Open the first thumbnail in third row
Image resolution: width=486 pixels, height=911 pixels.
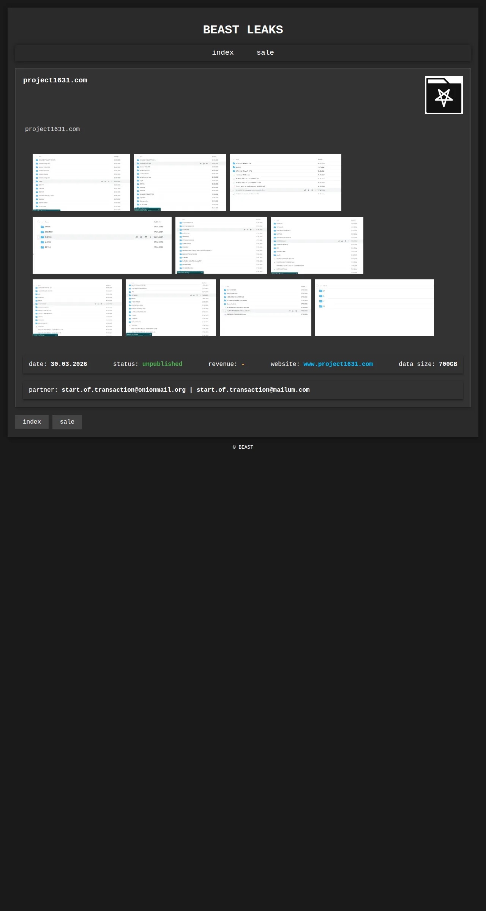tap(77, 308)
